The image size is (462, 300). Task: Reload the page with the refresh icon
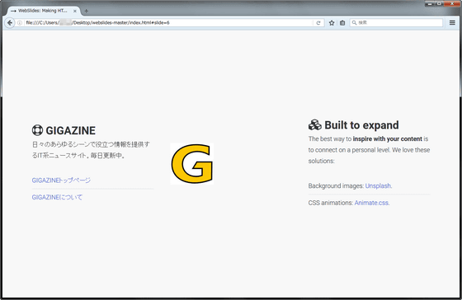point(318,23)
